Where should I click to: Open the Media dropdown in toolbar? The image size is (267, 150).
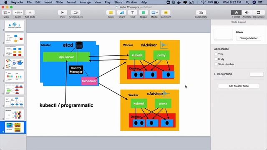click(x=154, y=12)
